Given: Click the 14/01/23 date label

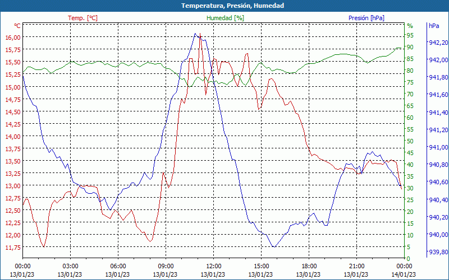Looking at the screenshot, I should pyautogui.click(x=404, y=274).
